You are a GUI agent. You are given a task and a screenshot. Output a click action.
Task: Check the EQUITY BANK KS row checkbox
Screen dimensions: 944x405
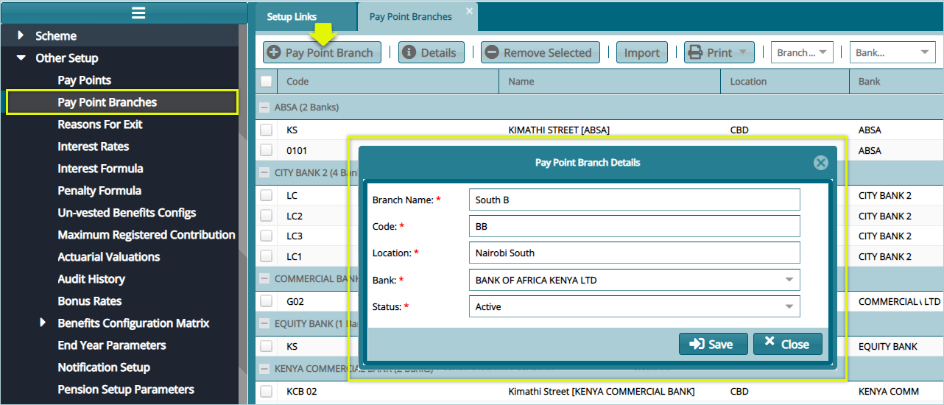tap(266, 346)
